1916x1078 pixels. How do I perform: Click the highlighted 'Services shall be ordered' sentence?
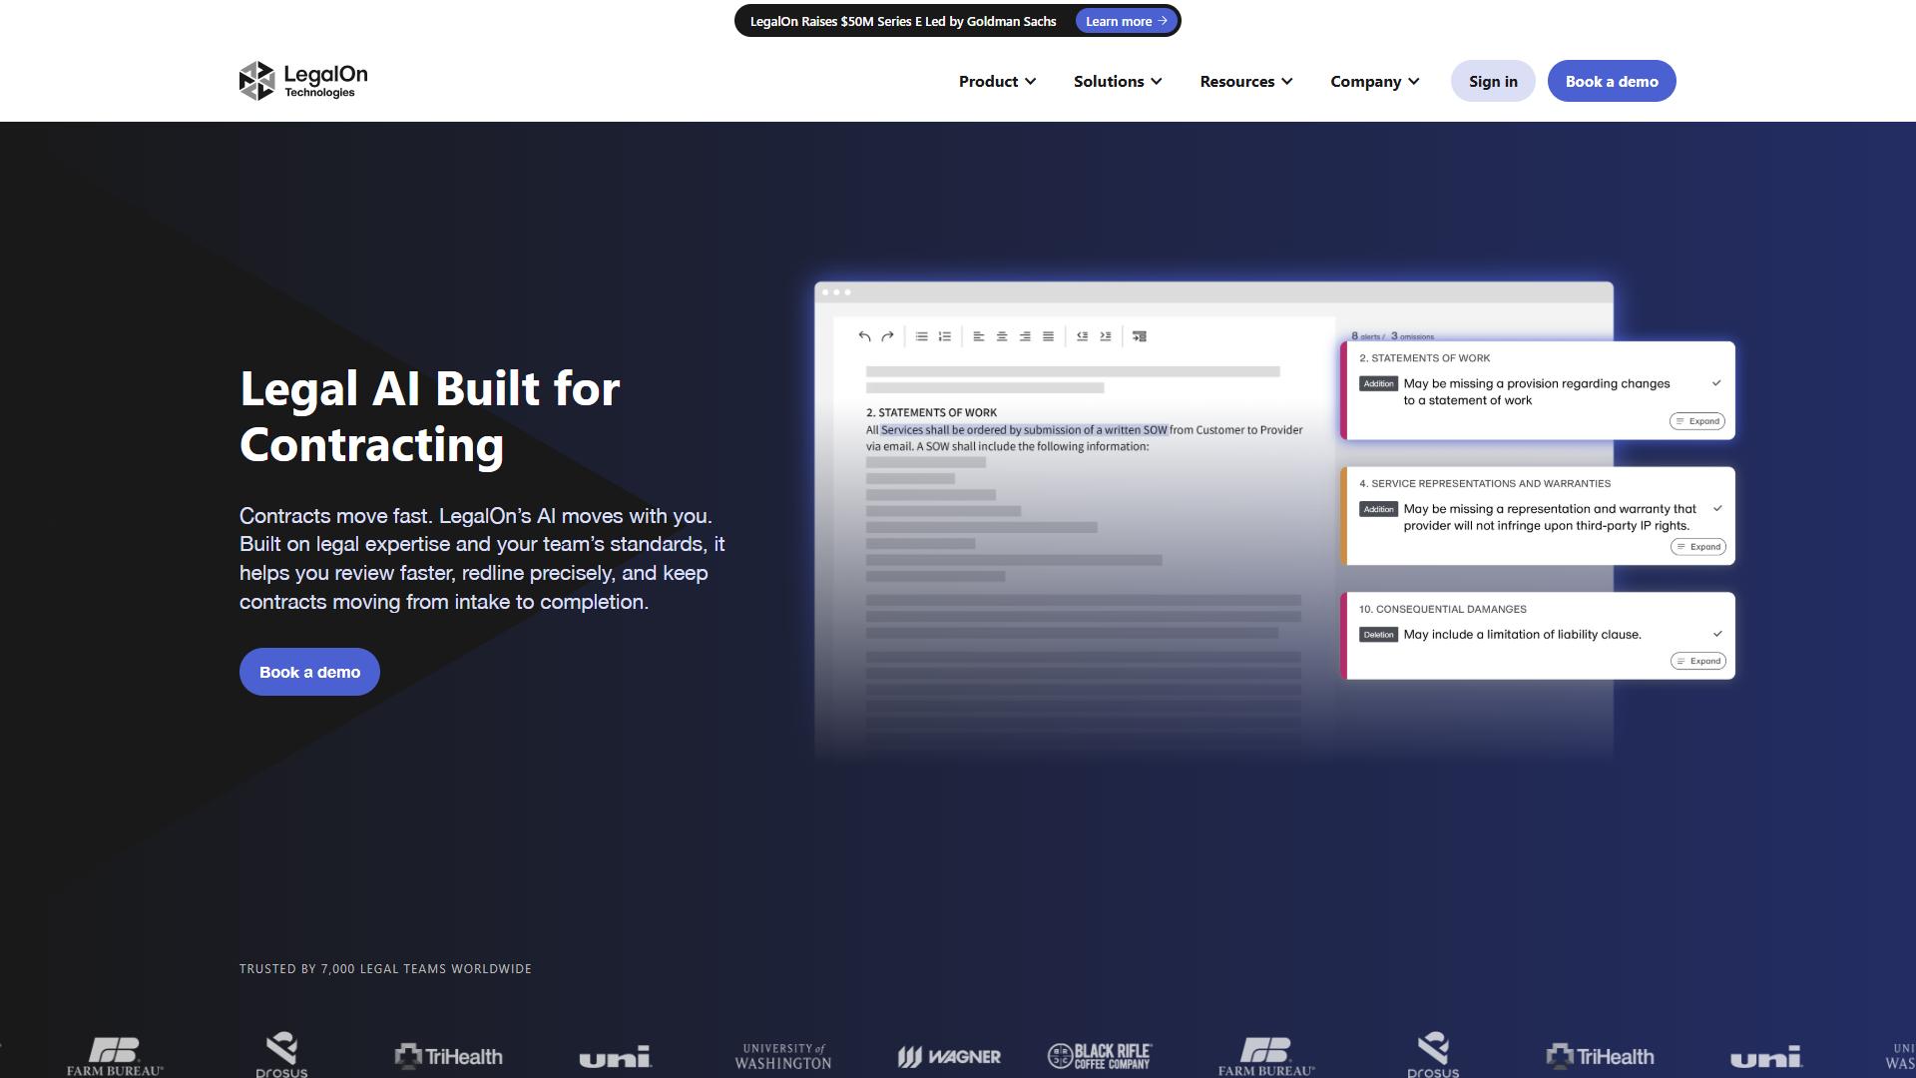tap(1024, 430)
